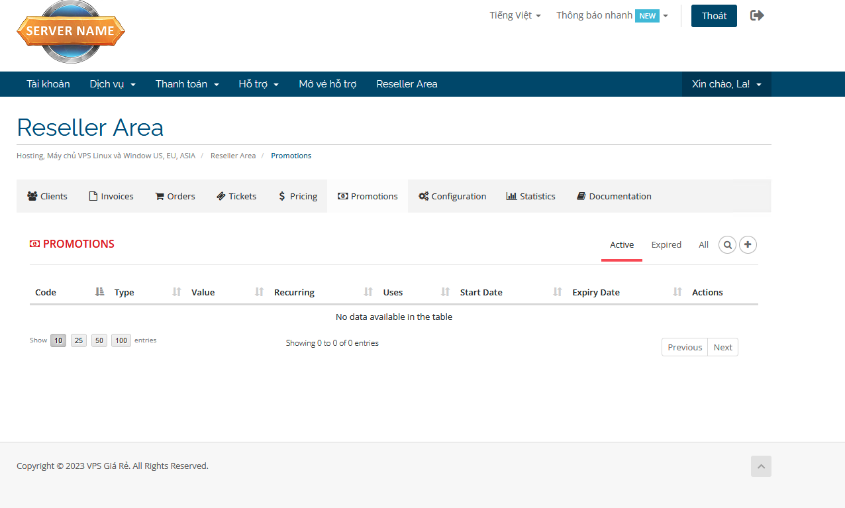
Task: Sort by Expiry Date column arrows
Action: (x=677, y=292)
